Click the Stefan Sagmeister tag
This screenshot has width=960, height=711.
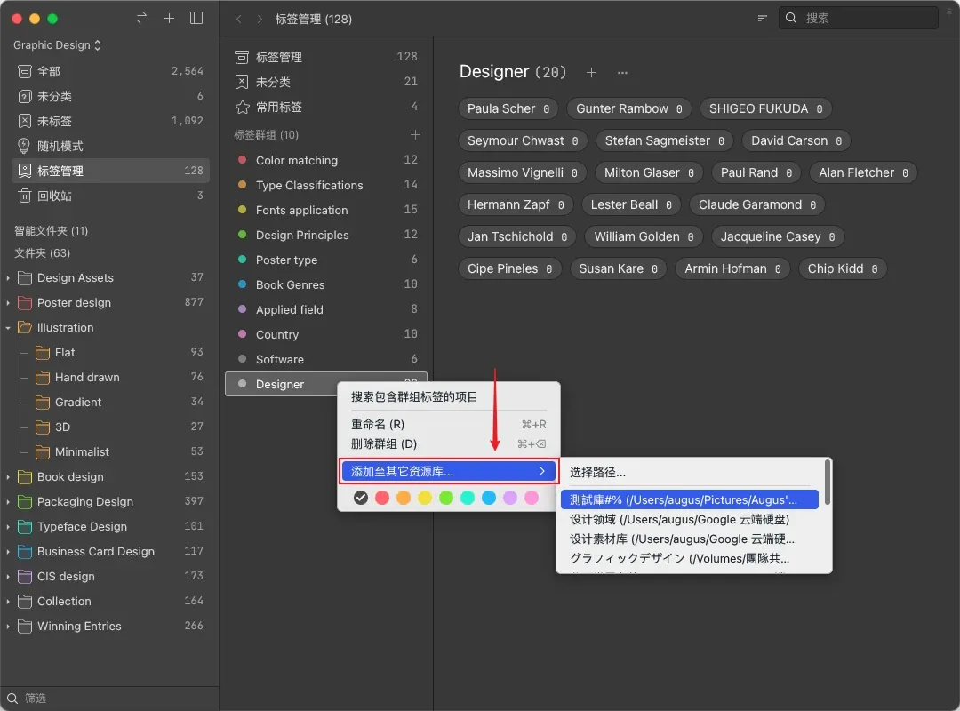click(664, 140)
